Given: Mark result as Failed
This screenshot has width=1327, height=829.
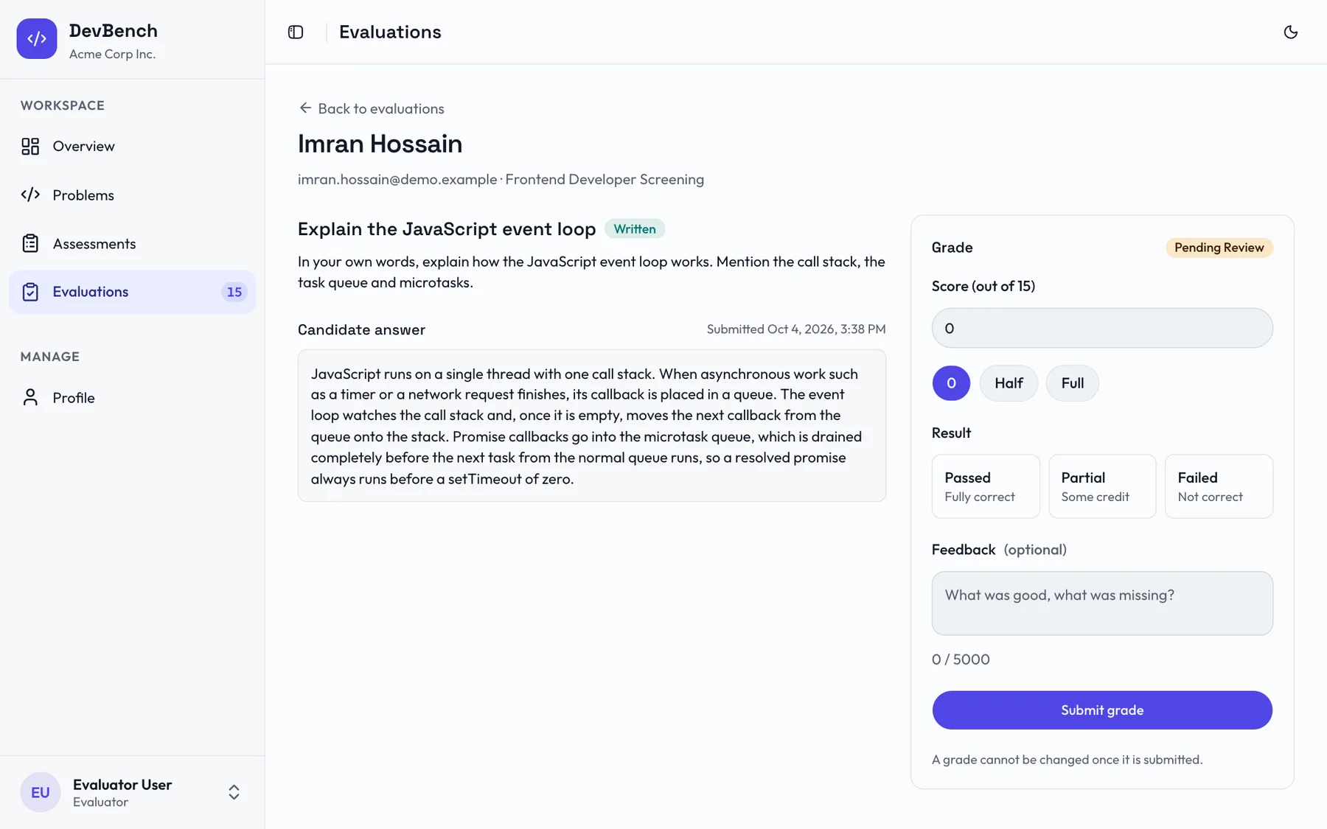Looking at the screenshot, I should point(1219,486).
